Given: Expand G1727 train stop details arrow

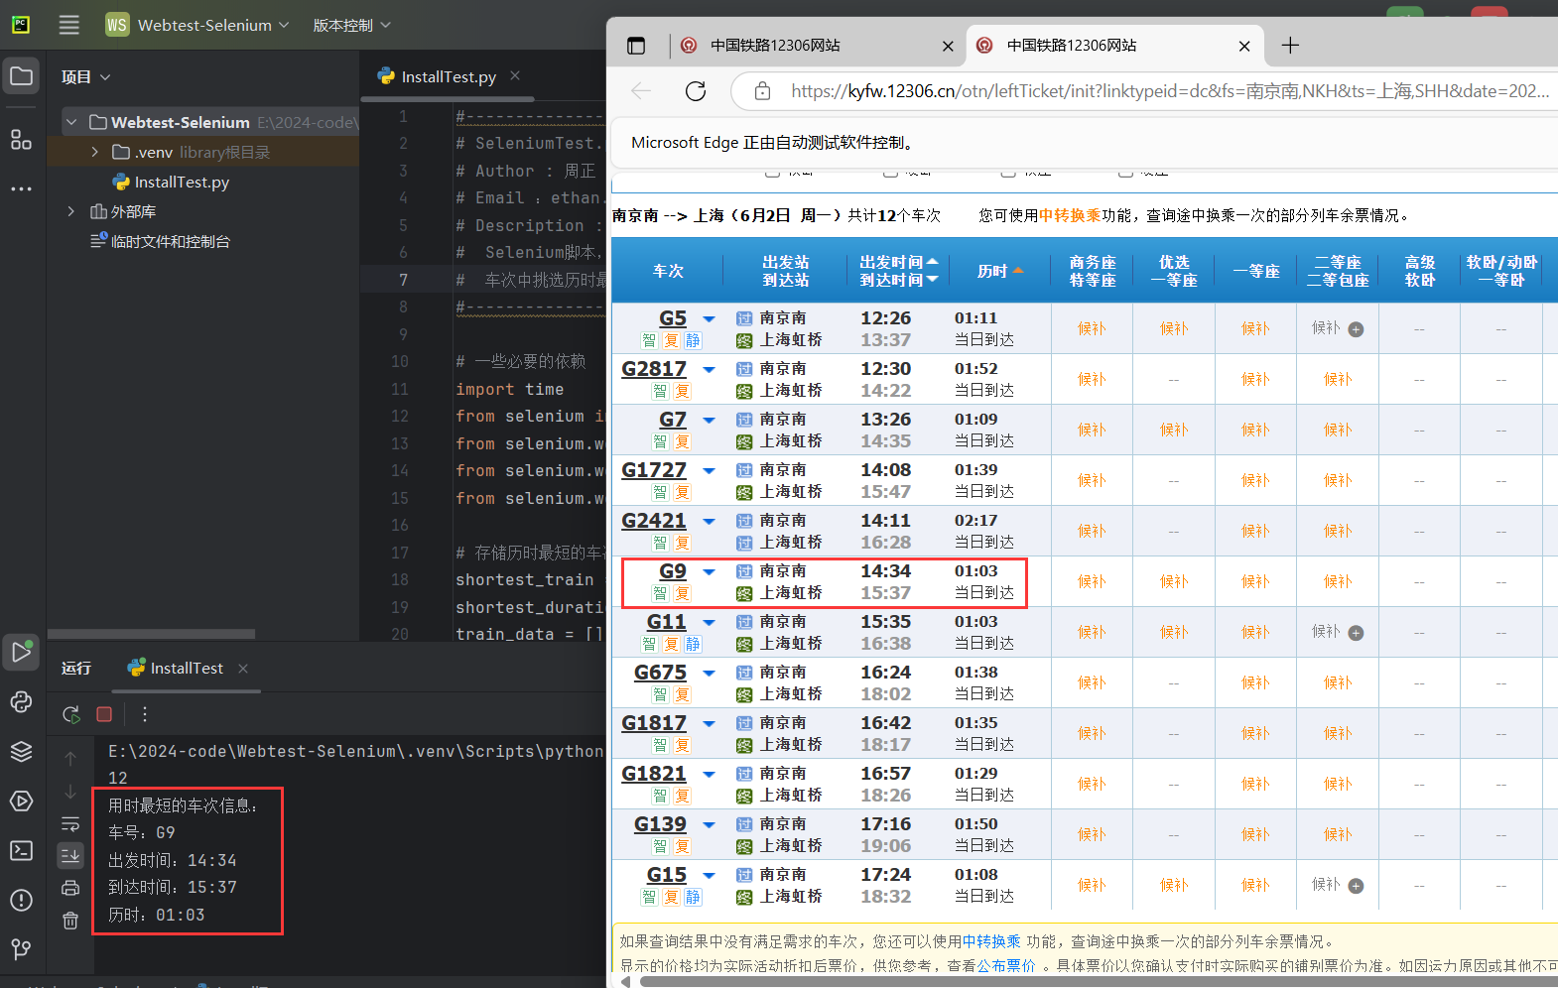Looking at the screenshot, I should [709, 470].
